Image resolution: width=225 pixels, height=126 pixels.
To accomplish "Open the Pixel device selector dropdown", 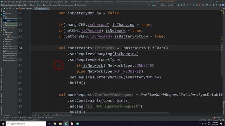I will coord(168,5).
